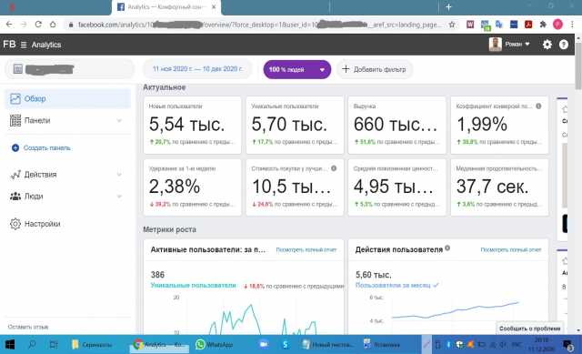
Task: Open the Роман profile dropdown
Action: point(509,45)
